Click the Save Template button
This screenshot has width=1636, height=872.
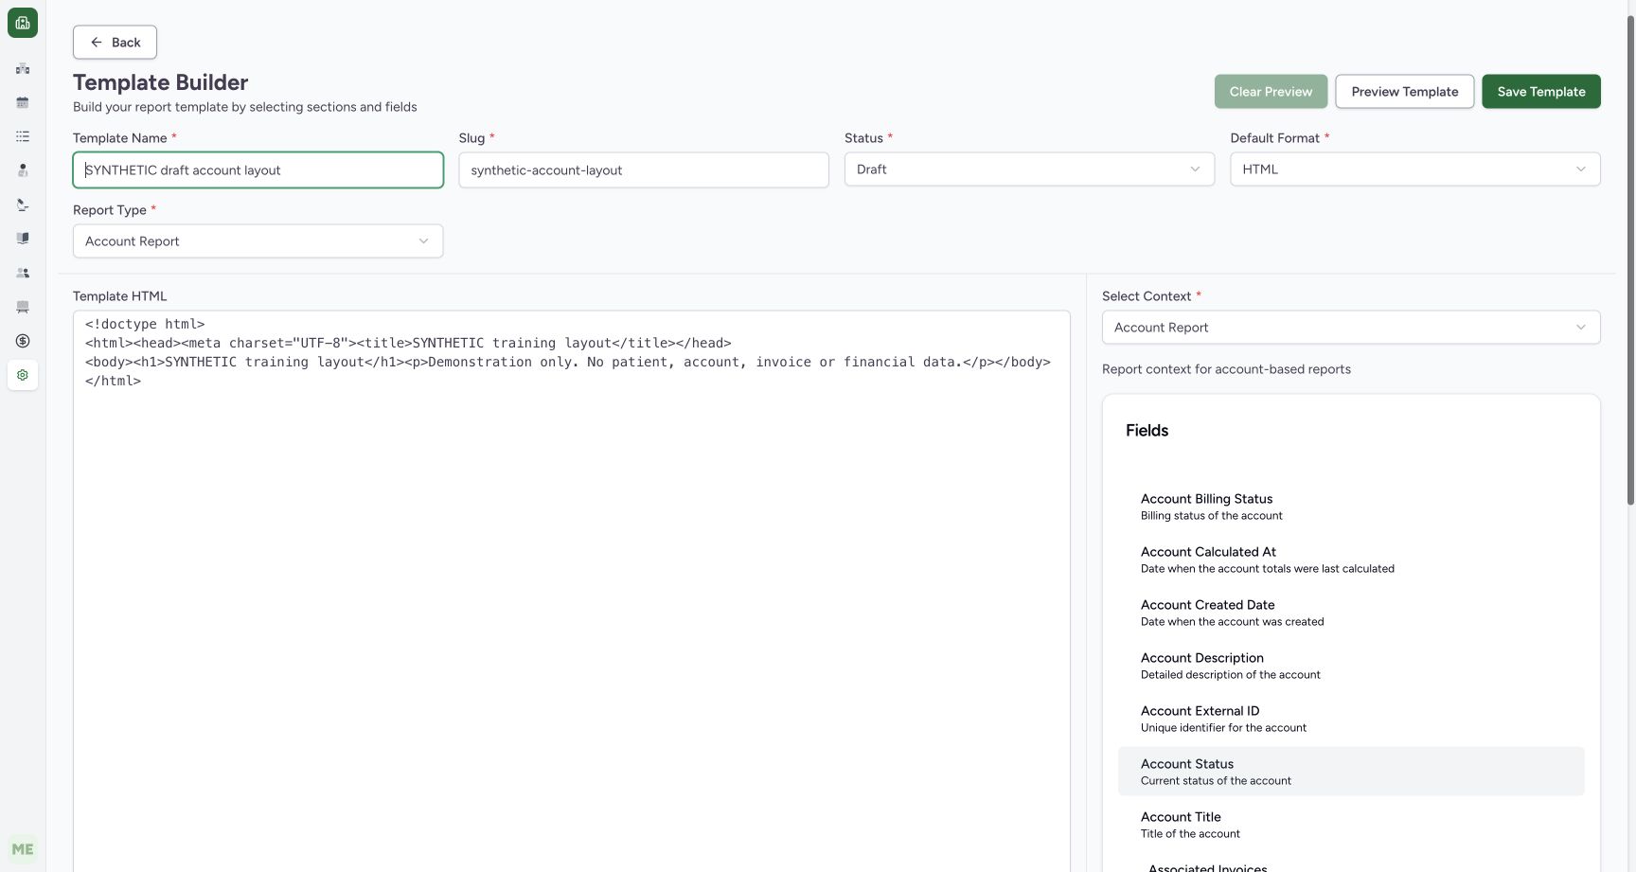(1541, 92)
